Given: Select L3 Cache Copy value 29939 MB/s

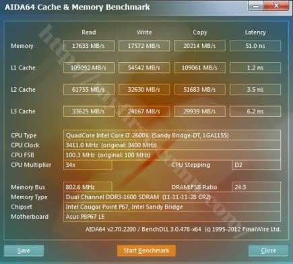Looking at the screenshot, I should tap(200, 111).
